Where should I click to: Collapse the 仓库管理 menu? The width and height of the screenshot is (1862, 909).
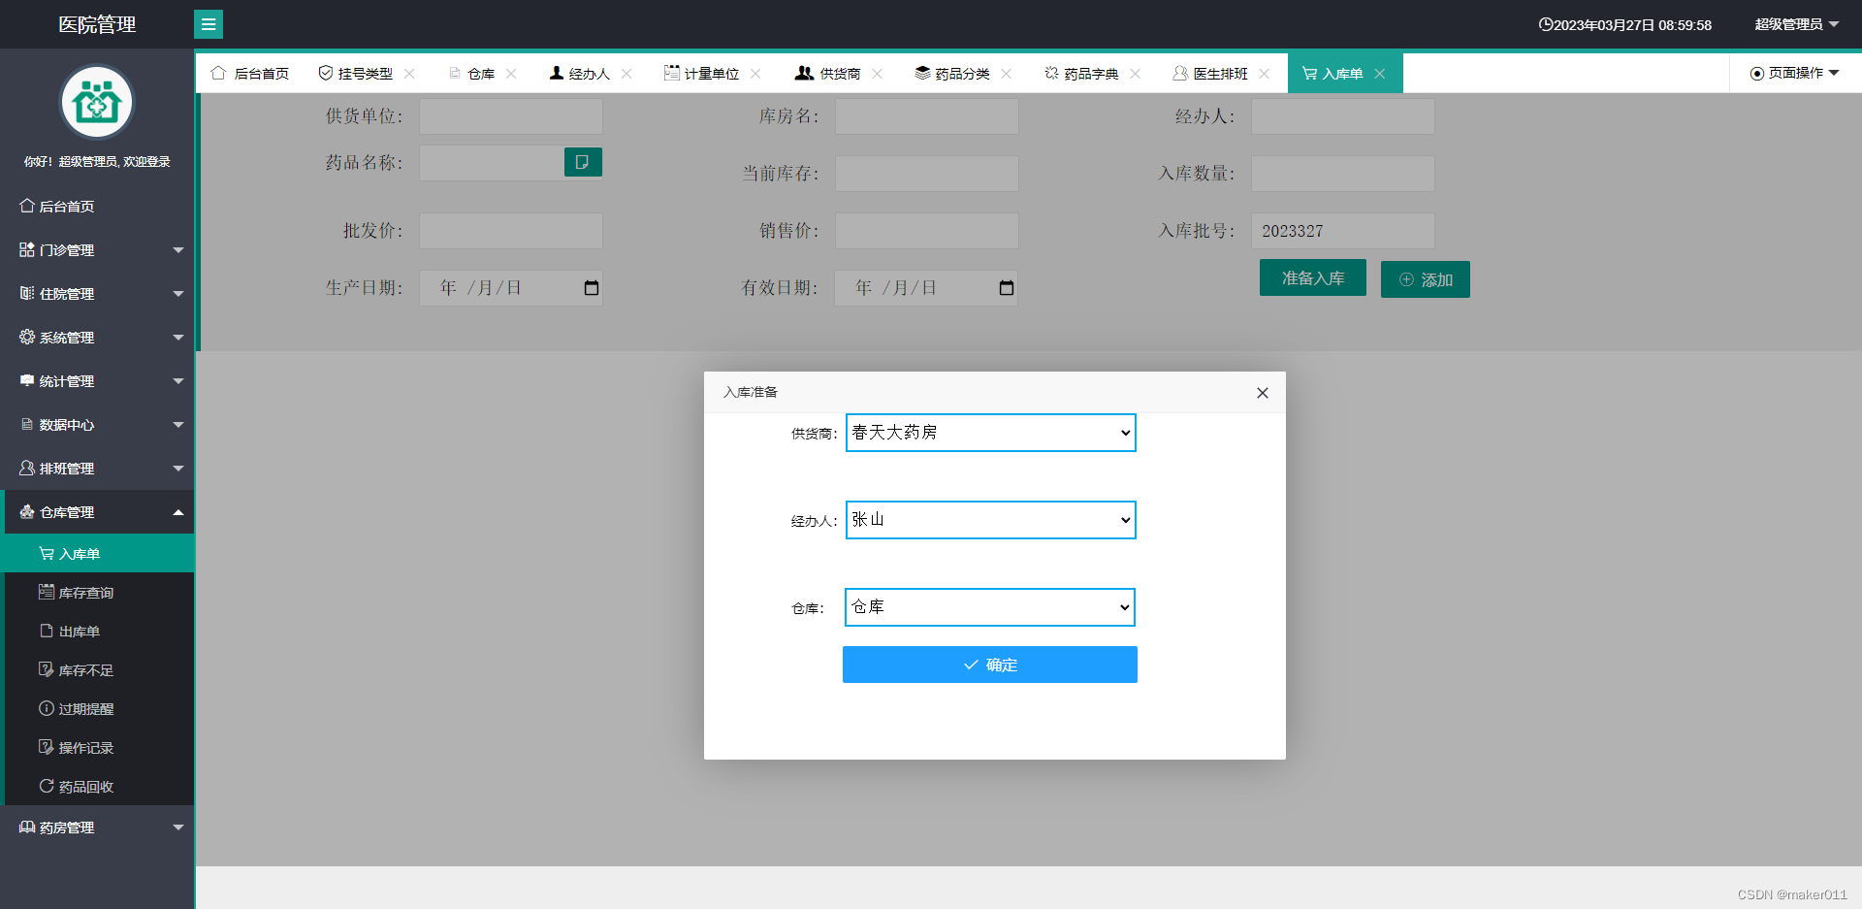tap(97, 512)
